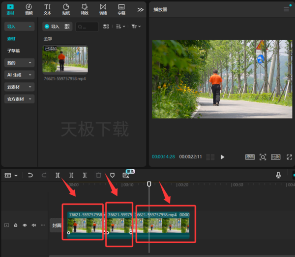Open the 字幕 captions tab

(x=121, y=9)
